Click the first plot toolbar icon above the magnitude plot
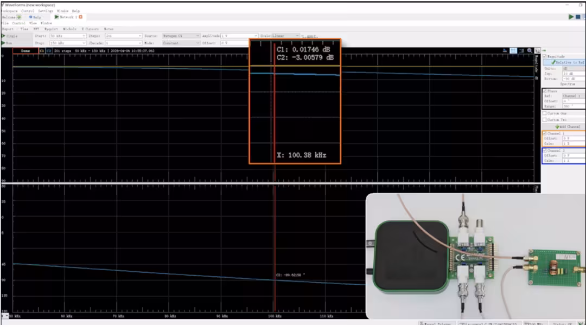 [505, 50]
